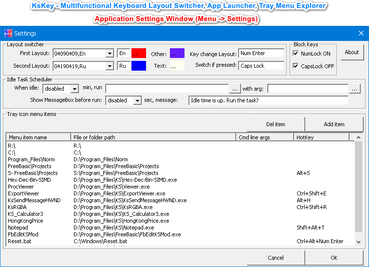Pick the red First Layout color swatch
The image size is (369, 267).
(139, 53)
